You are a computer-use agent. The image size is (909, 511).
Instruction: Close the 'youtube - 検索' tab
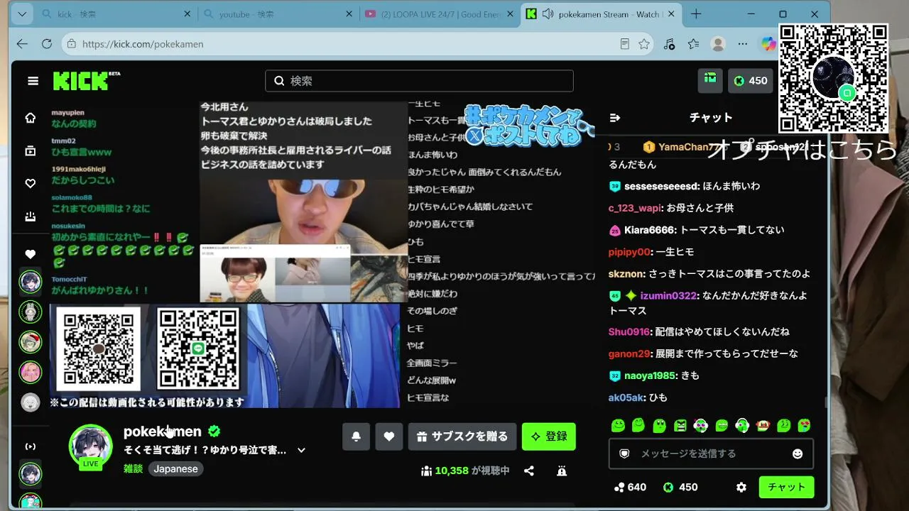(x=349, y=14)
